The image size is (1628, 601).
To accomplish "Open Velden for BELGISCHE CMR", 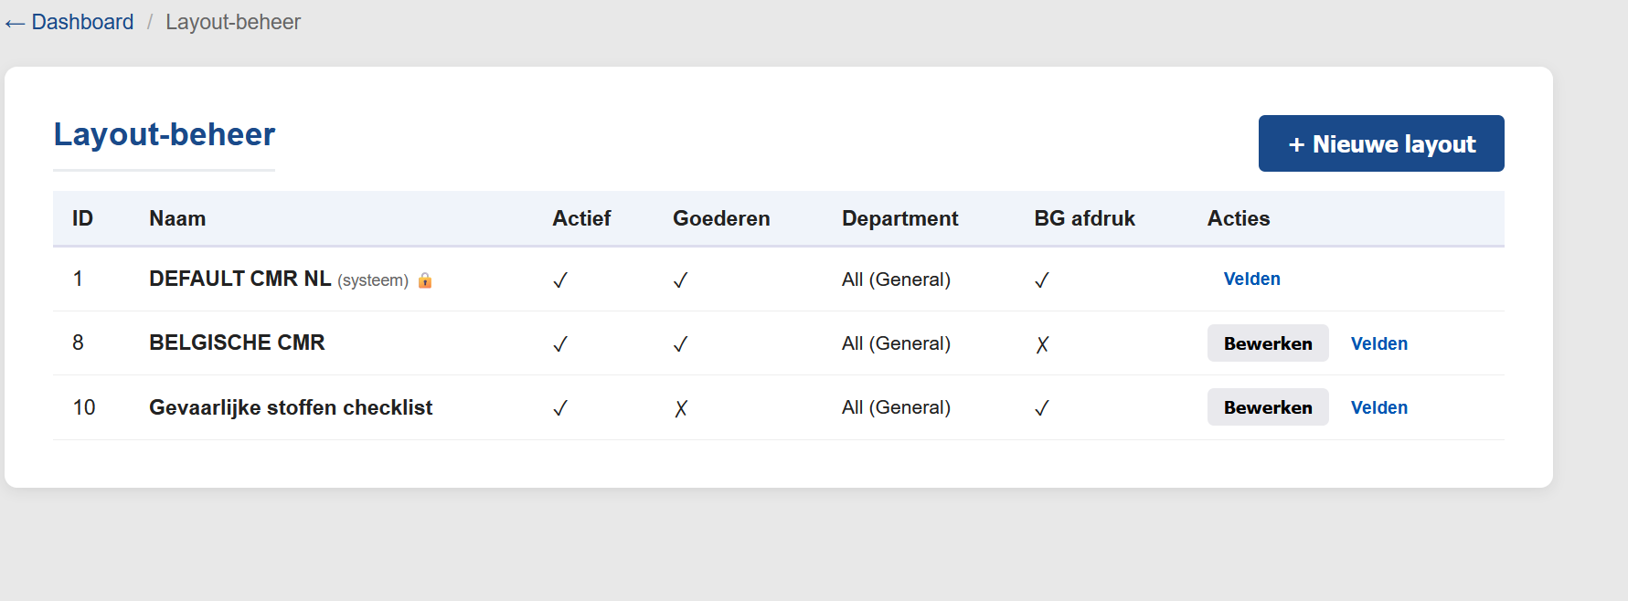I will coord(1378,343).
